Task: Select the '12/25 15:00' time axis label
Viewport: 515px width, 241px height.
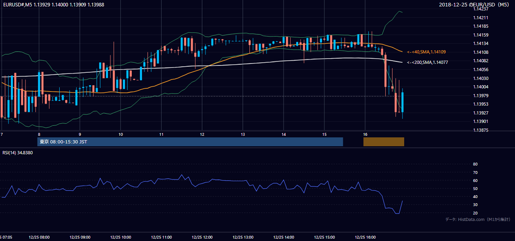Action: (x=324, y=237)
